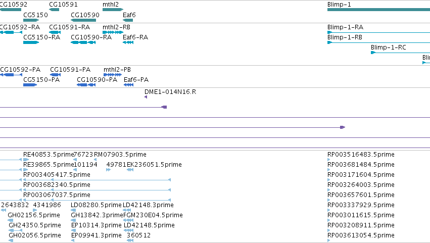Click the RP003171604.5prime label
The height and width of the screenshot is (243, 430).
click(361, 175)
